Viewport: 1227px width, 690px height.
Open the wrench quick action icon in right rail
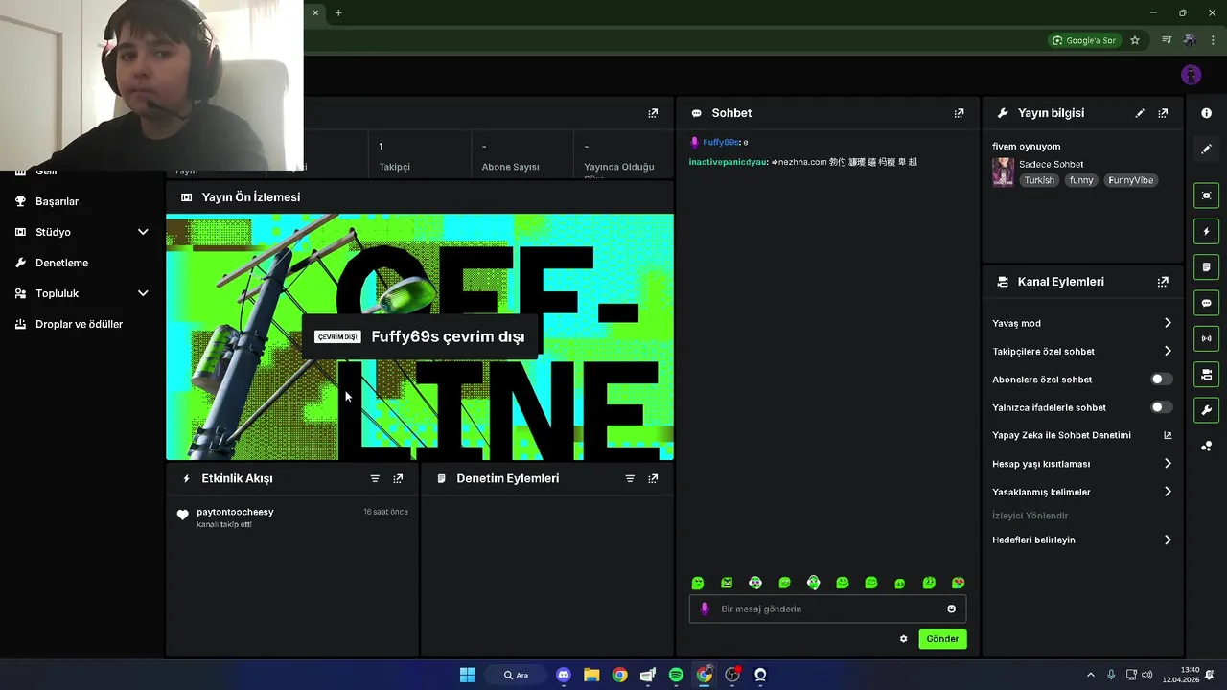(x=1207, y=410)
